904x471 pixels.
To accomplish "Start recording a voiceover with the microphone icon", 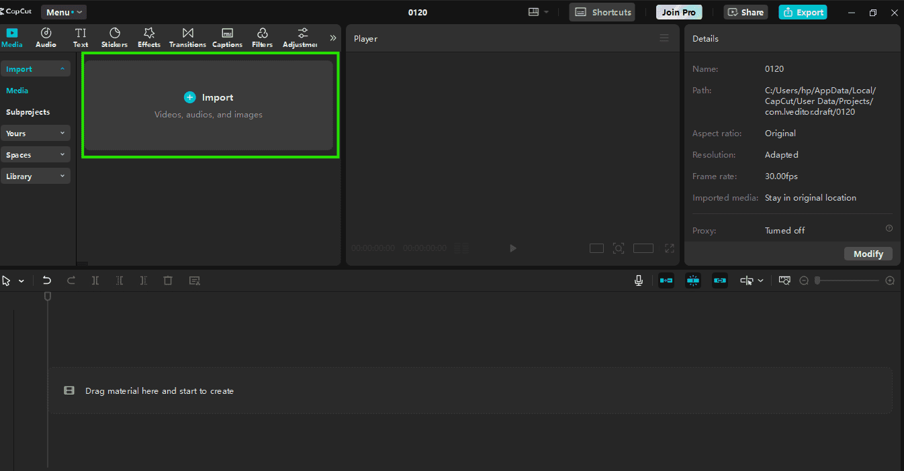I will 638,280.
